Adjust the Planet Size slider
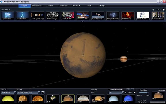 click(148, 92)
